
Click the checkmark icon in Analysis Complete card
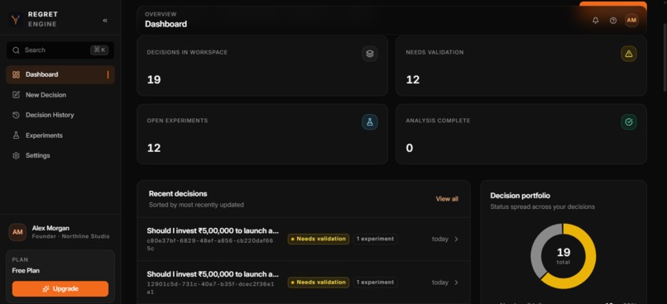pyautogui.click(x=629, y=122)
